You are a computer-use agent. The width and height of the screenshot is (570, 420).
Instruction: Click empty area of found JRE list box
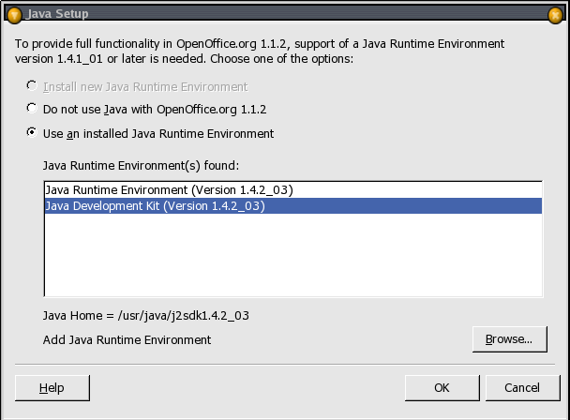[293, 255]
